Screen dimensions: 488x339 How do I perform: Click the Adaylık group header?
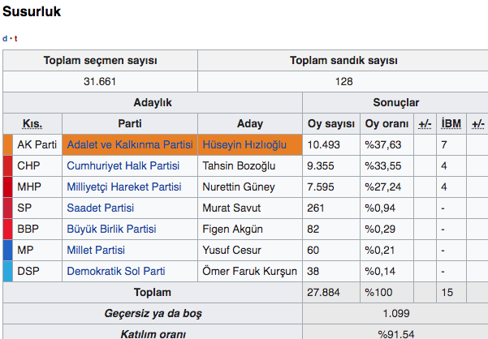click(x=153, y=103)
